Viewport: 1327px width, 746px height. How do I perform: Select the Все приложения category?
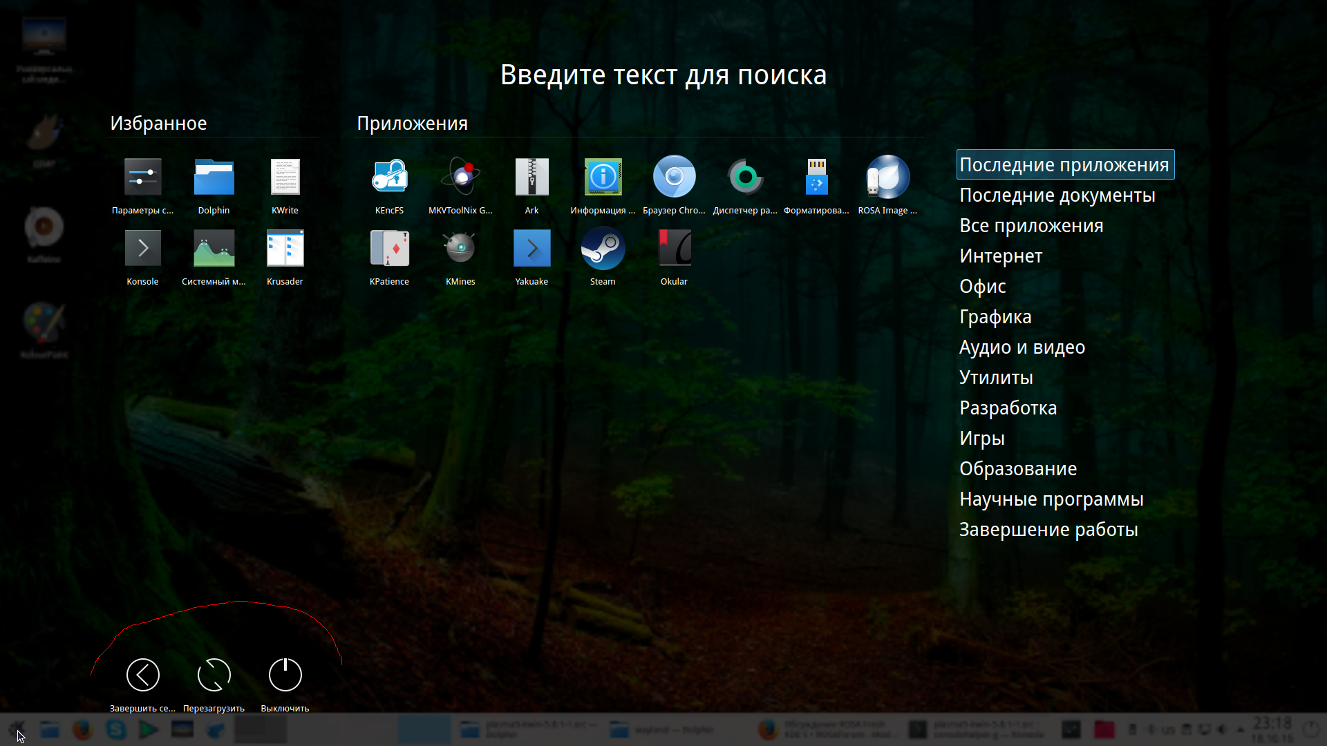click(x=1031, y=226)
